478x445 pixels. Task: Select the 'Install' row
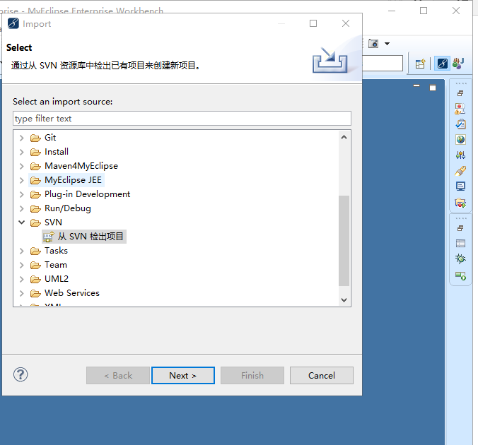[x=49, y=152]
